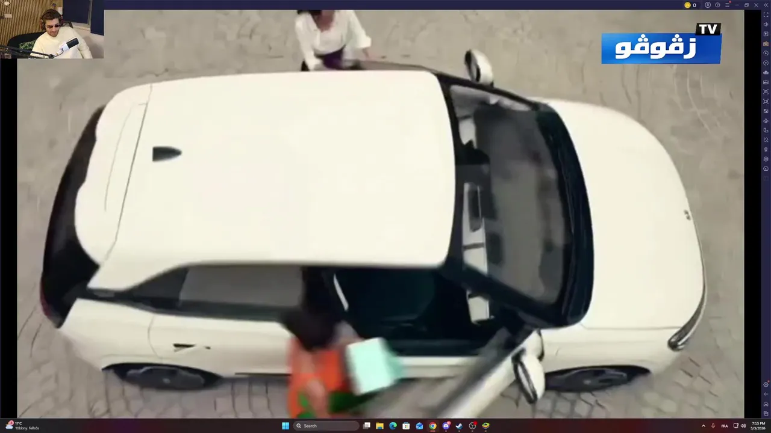The width and height of the screenshot is (771, 433).
Task: Click the Android back arrow in the sidebar
Action: point(766,394)
